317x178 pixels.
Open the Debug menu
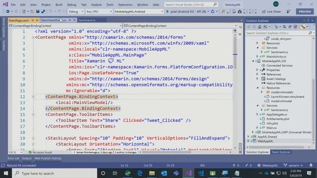(x=71, y=4)
